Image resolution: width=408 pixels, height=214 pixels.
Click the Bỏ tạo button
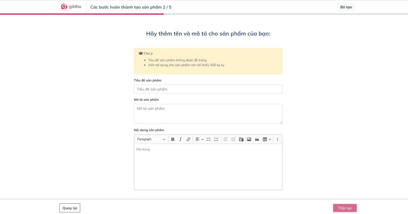coord(346,7)
